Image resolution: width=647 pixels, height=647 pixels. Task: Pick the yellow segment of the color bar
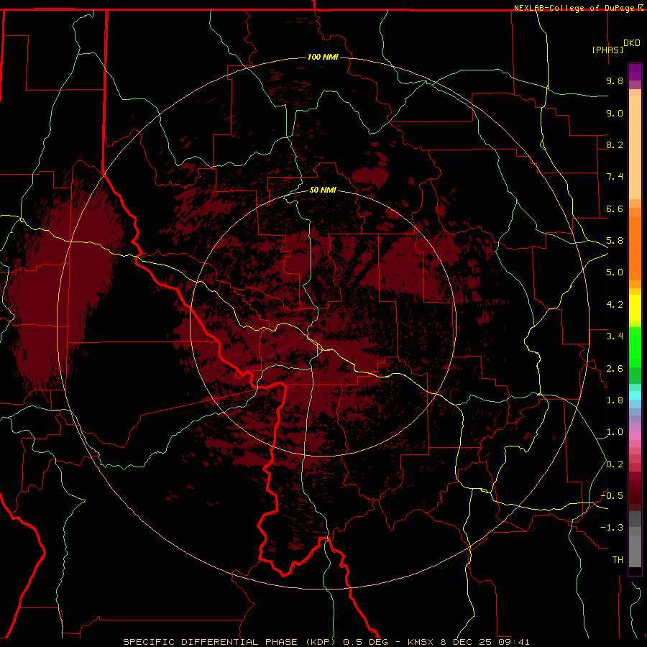pyautogui.click(x=635, y=308)
